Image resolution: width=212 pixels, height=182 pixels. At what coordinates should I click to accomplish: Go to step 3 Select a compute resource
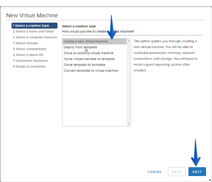[35, 37]
